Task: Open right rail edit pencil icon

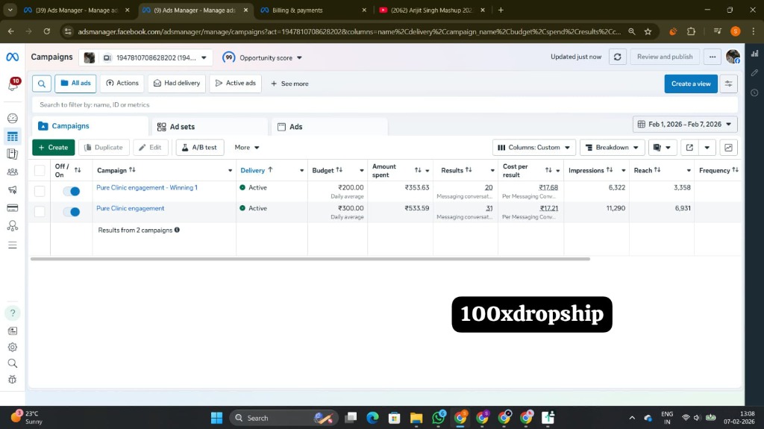Action: [755, 72]
